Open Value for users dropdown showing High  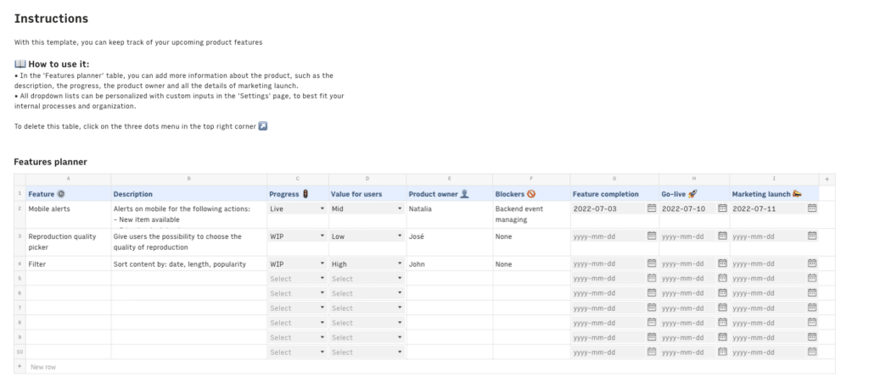(x=367, y=264)
